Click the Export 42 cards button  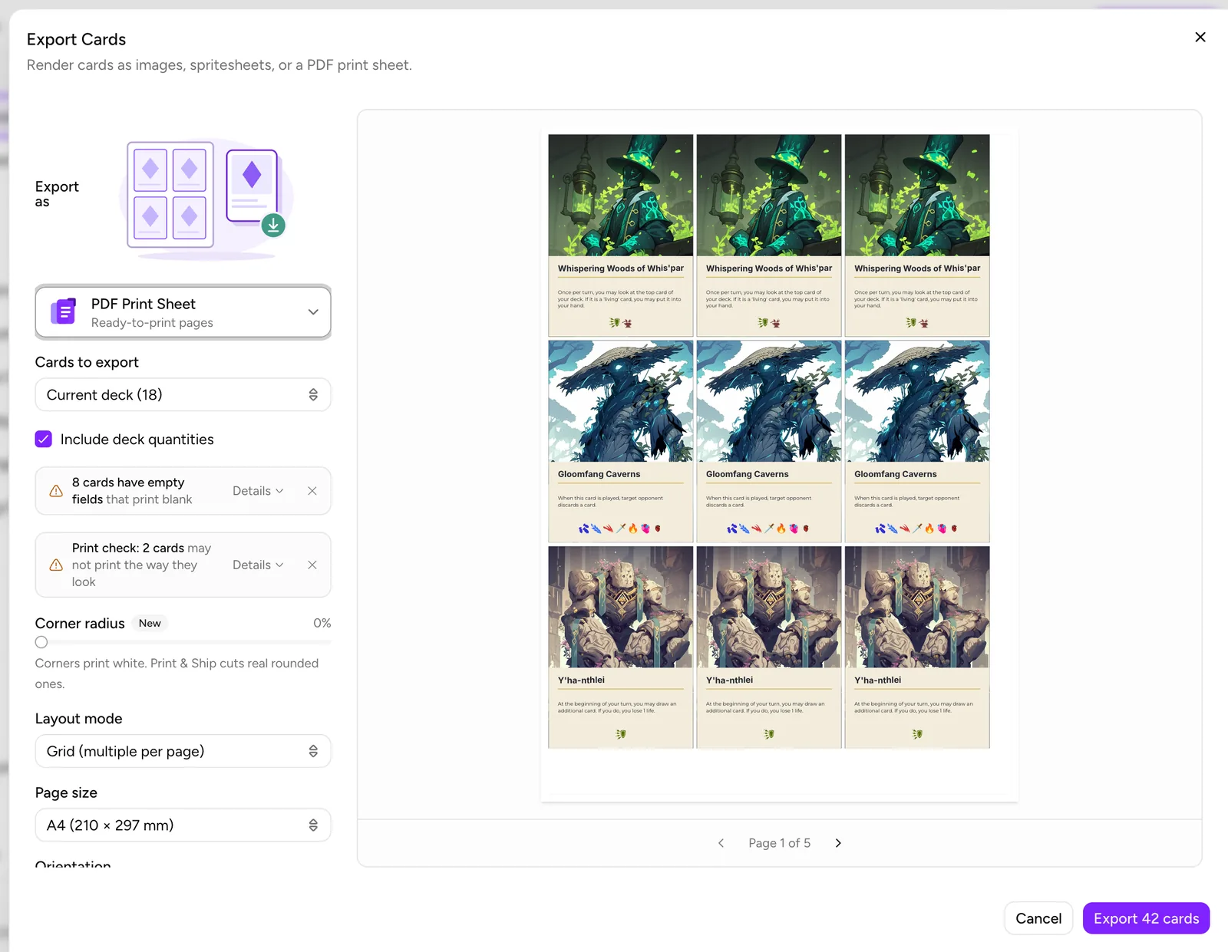[x=1146, y=918]
